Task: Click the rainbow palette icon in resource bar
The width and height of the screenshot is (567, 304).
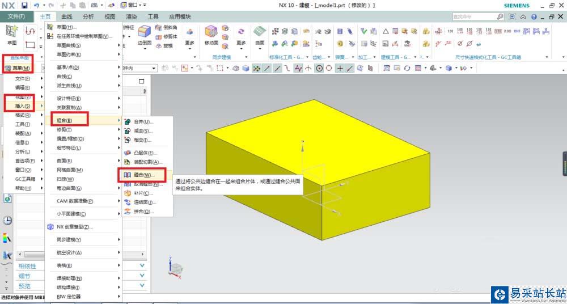Action: 7,238
